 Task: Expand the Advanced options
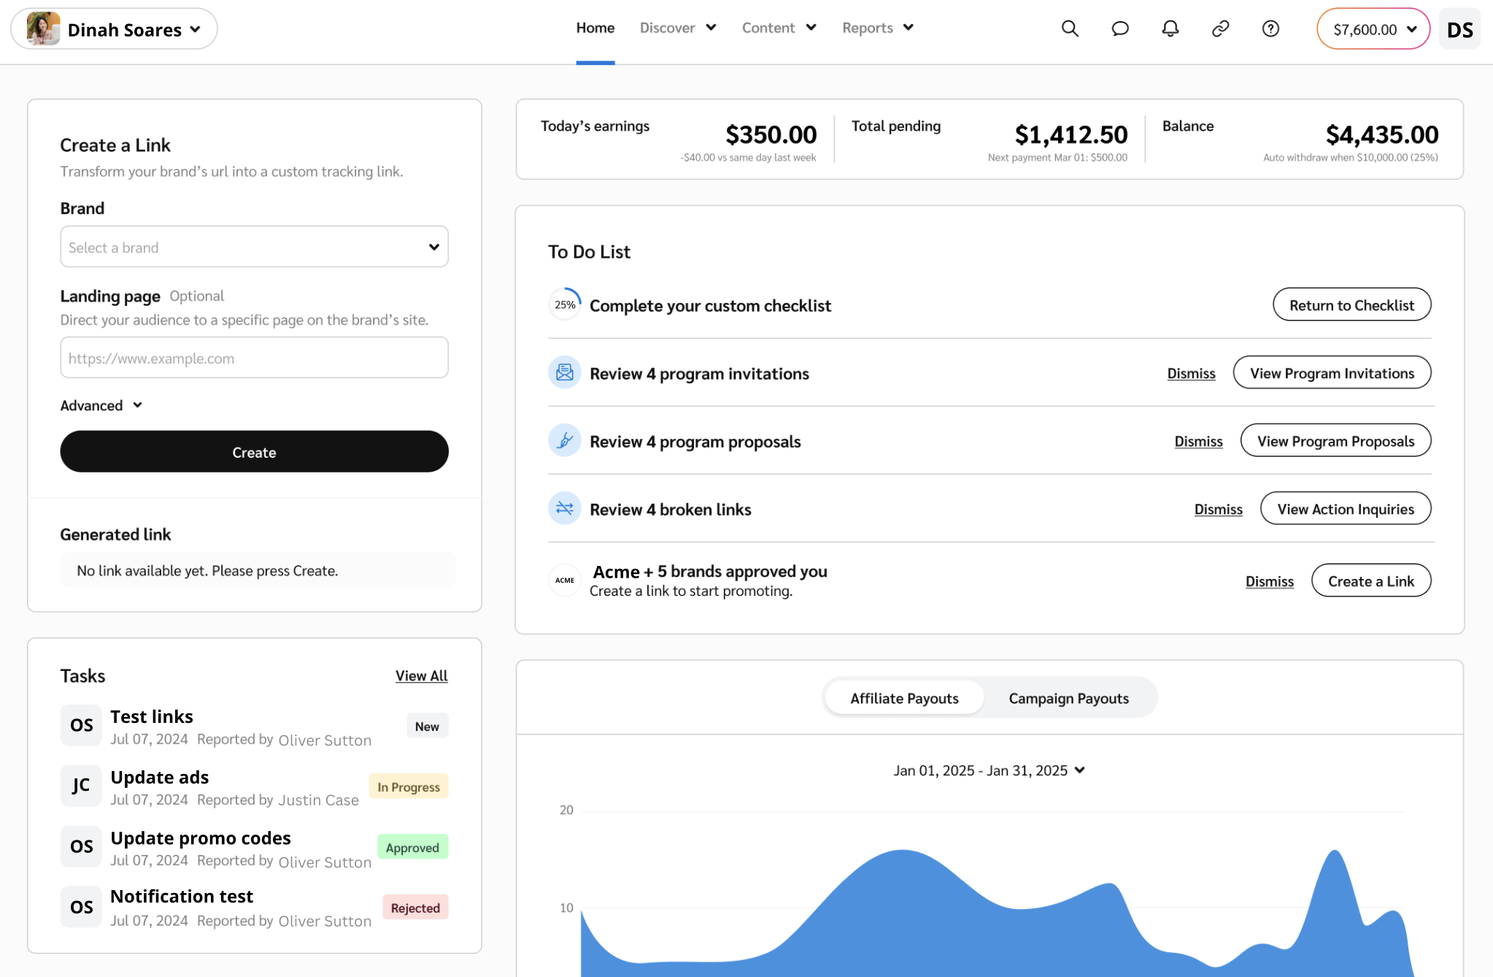coord(101,405)
